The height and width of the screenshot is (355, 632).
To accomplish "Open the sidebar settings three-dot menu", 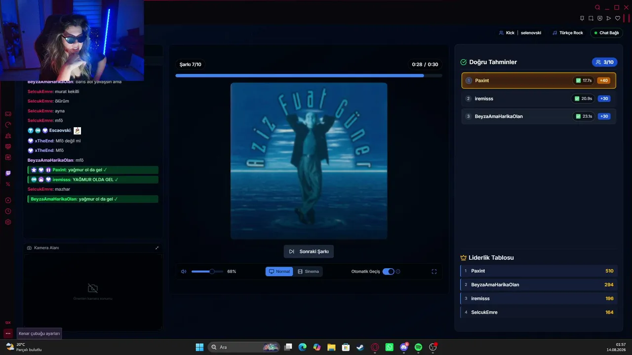I will [8, 333].
